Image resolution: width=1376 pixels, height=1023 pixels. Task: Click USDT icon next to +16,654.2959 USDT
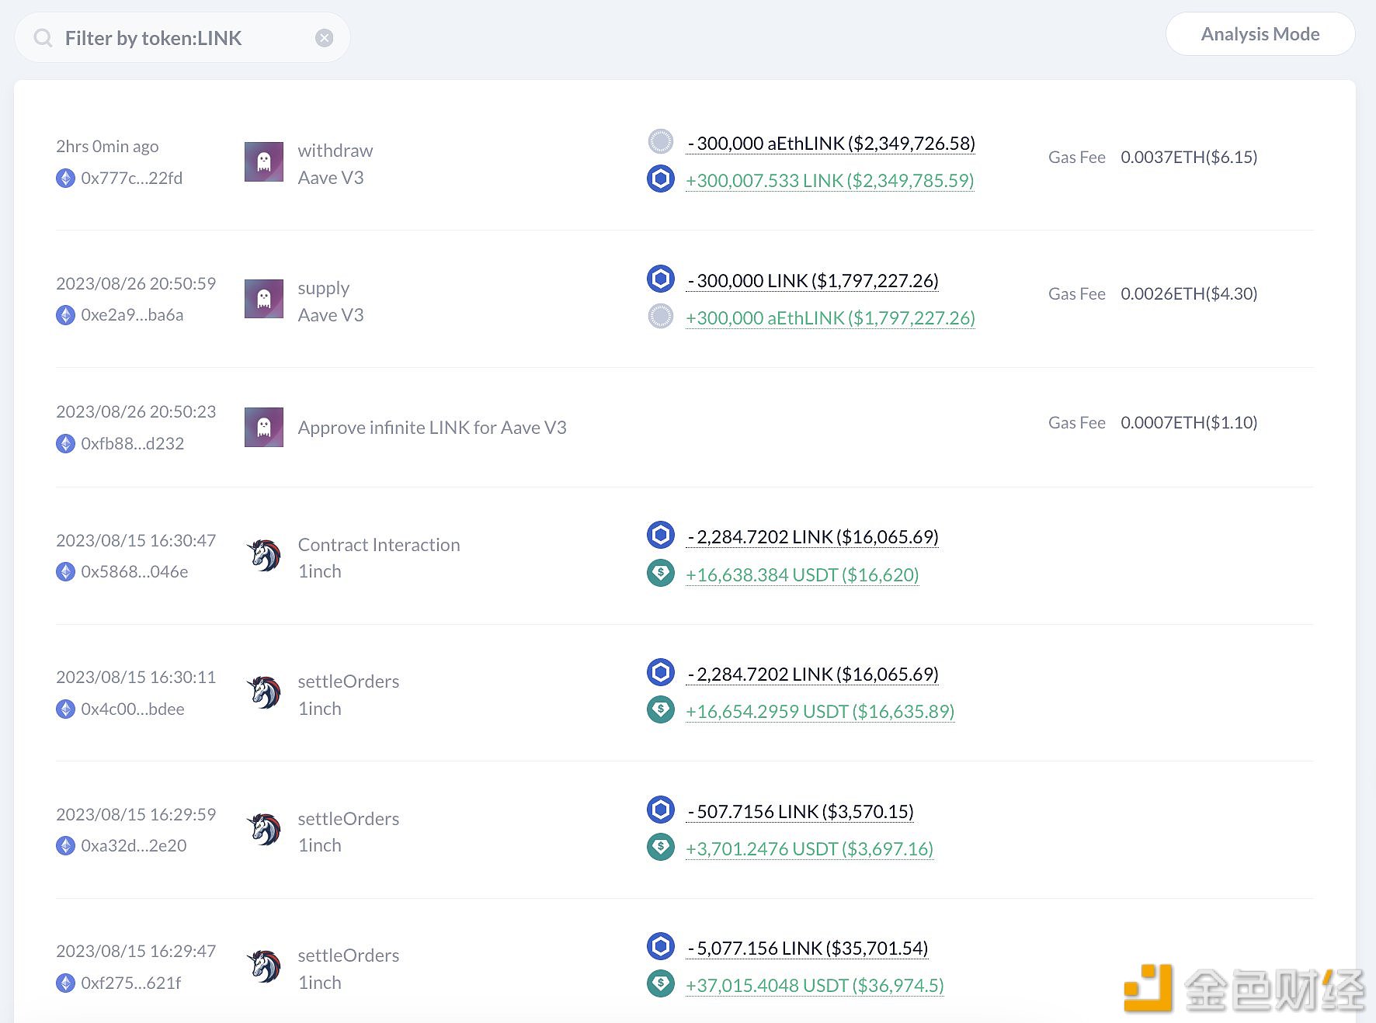click(x=661, y=709)
